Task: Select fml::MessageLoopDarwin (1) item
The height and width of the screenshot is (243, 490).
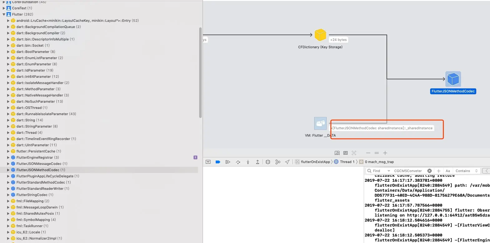Action: (40, 207)
